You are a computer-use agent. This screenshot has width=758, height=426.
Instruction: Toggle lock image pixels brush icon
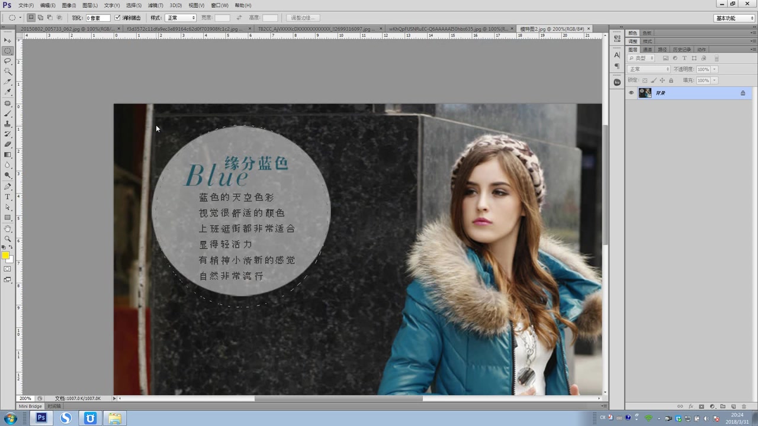[654, 80]
